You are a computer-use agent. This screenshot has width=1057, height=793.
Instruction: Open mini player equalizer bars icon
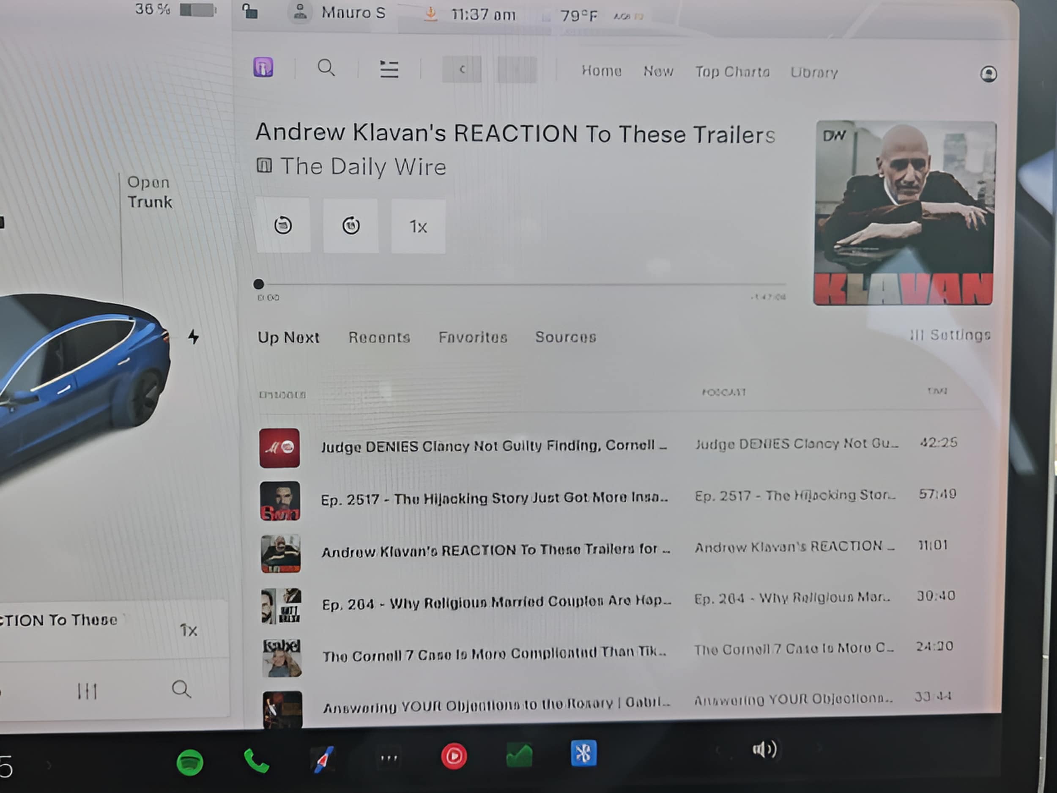[x=88, y=691]
